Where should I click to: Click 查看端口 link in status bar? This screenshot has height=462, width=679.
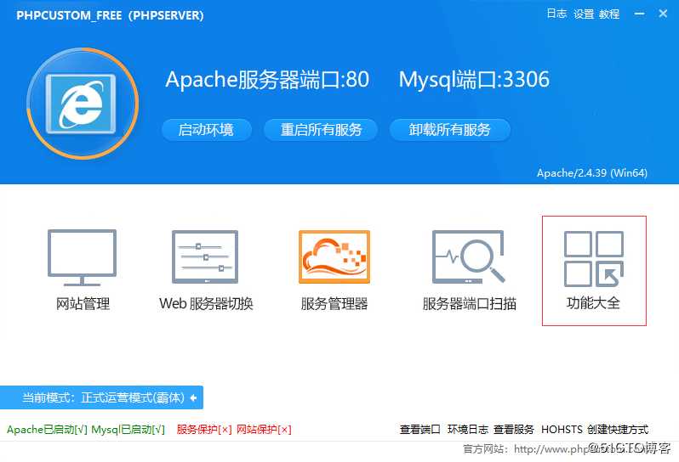click(x=419, y=430)
